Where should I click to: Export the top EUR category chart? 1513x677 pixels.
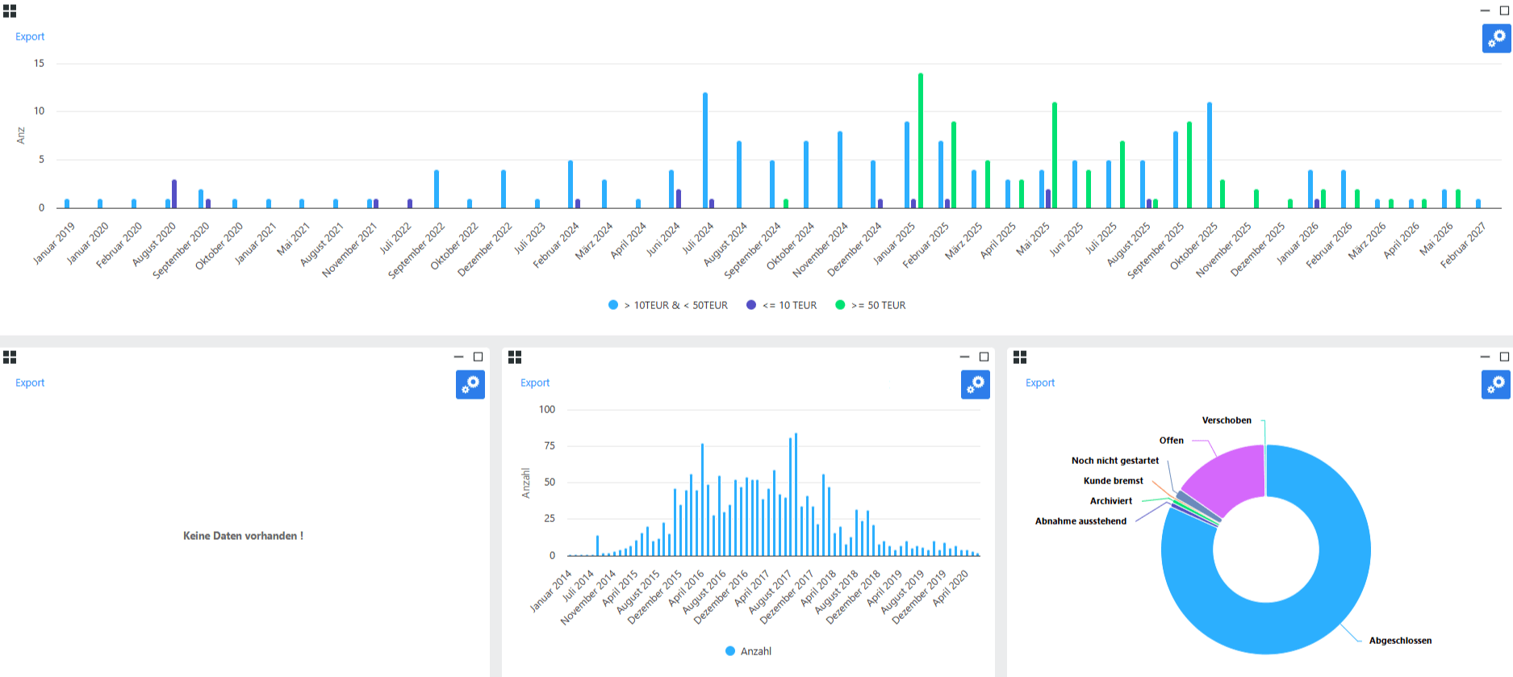click(x=30, y=37)
